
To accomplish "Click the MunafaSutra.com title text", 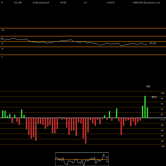I will point(152,3).
